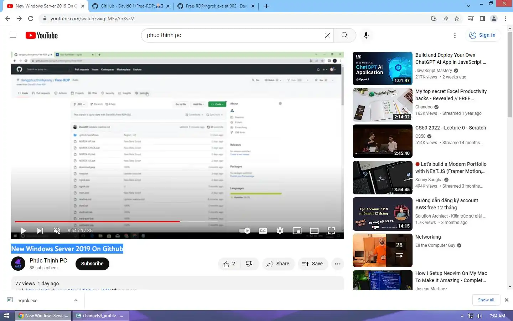Select channels4_profile taskbar window
This screenshot has height=321, width=513.
click(x=101, y=316)
